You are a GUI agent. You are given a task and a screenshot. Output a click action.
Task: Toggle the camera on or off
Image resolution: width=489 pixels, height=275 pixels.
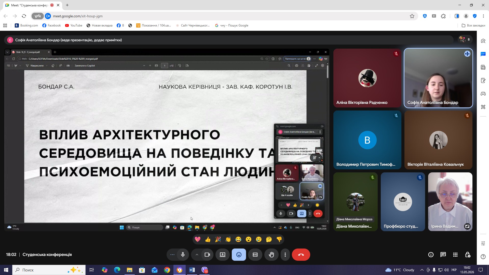click(x=207, y=255)
